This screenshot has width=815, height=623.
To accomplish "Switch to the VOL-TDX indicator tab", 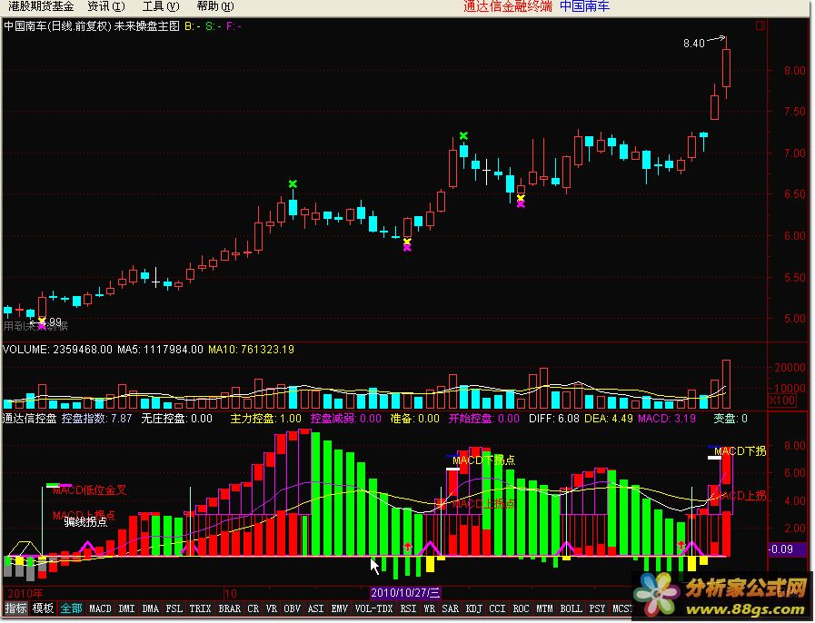I will pyautogui.click(x=373, y=608).
